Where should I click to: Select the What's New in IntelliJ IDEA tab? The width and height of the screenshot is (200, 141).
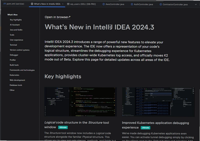pyautogui.click(x=47, y=4)
